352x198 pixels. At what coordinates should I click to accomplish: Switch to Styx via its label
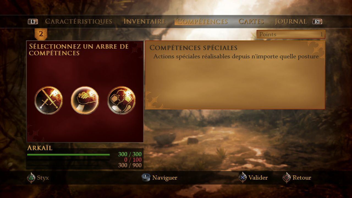point(43,178)
